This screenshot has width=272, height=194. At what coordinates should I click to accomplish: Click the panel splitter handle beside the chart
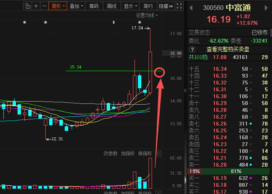click(185, 91)
